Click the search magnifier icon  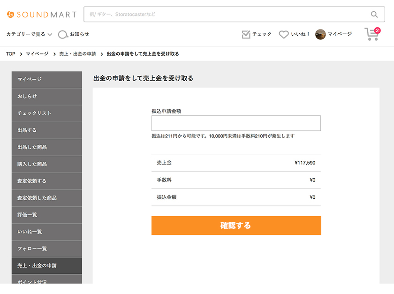[374, 15]
